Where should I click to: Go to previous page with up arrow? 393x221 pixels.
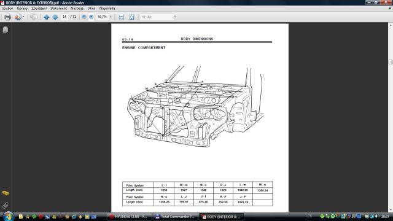[47, 17]
